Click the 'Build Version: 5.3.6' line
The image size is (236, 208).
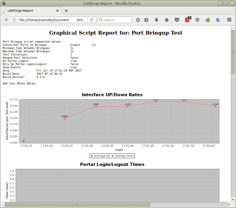point(24,77)
